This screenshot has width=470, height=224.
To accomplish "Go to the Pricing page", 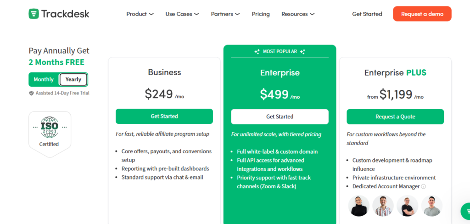I will click(x=261, y=14).
